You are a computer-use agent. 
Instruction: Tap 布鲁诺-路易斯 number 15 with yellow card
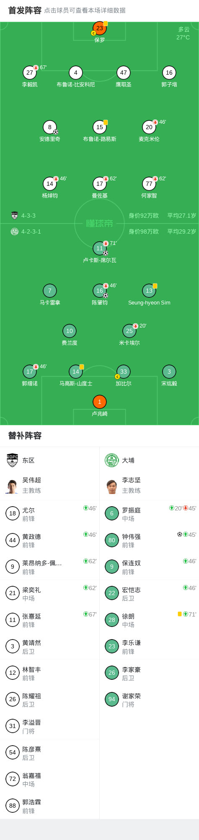[x=100, y=127]
